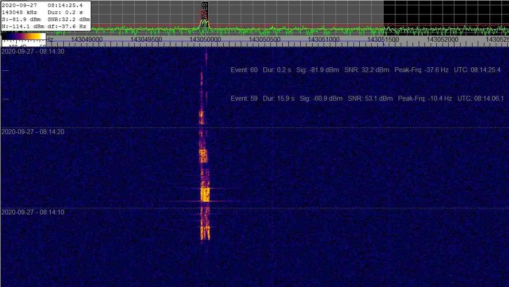
Task: Click frequency label 143050000
Action: [205, 39]
